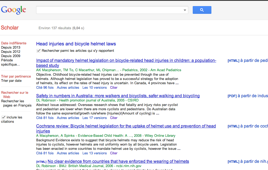Open 'Head injuries and bicycle helmet laws' heading link
This screenshot has width=268, height=170.
coord(76,44)
